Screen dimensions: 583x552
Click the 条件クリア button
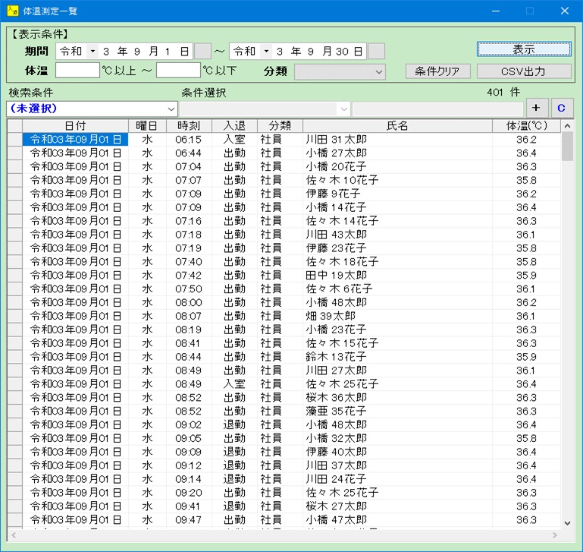coord(438,71)
